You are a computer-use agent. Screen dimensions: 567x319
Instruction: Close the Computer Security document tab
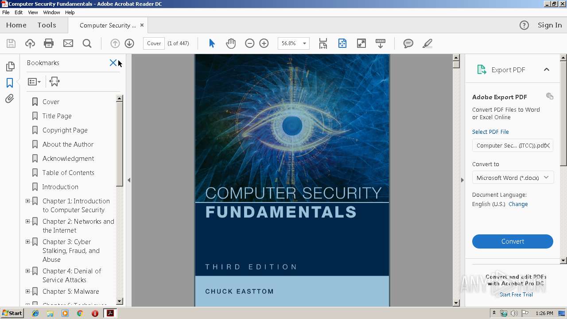142,25
